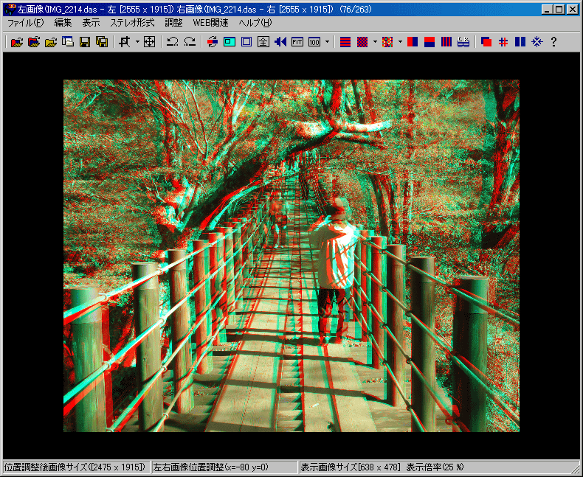Click the cyan window display icon

coord(230,42)
